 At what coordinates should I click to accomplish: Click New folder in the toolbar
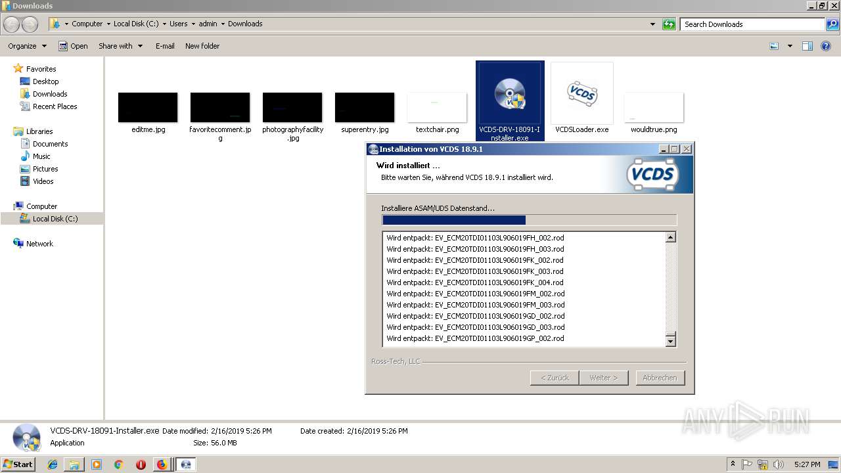coord(202,46)
